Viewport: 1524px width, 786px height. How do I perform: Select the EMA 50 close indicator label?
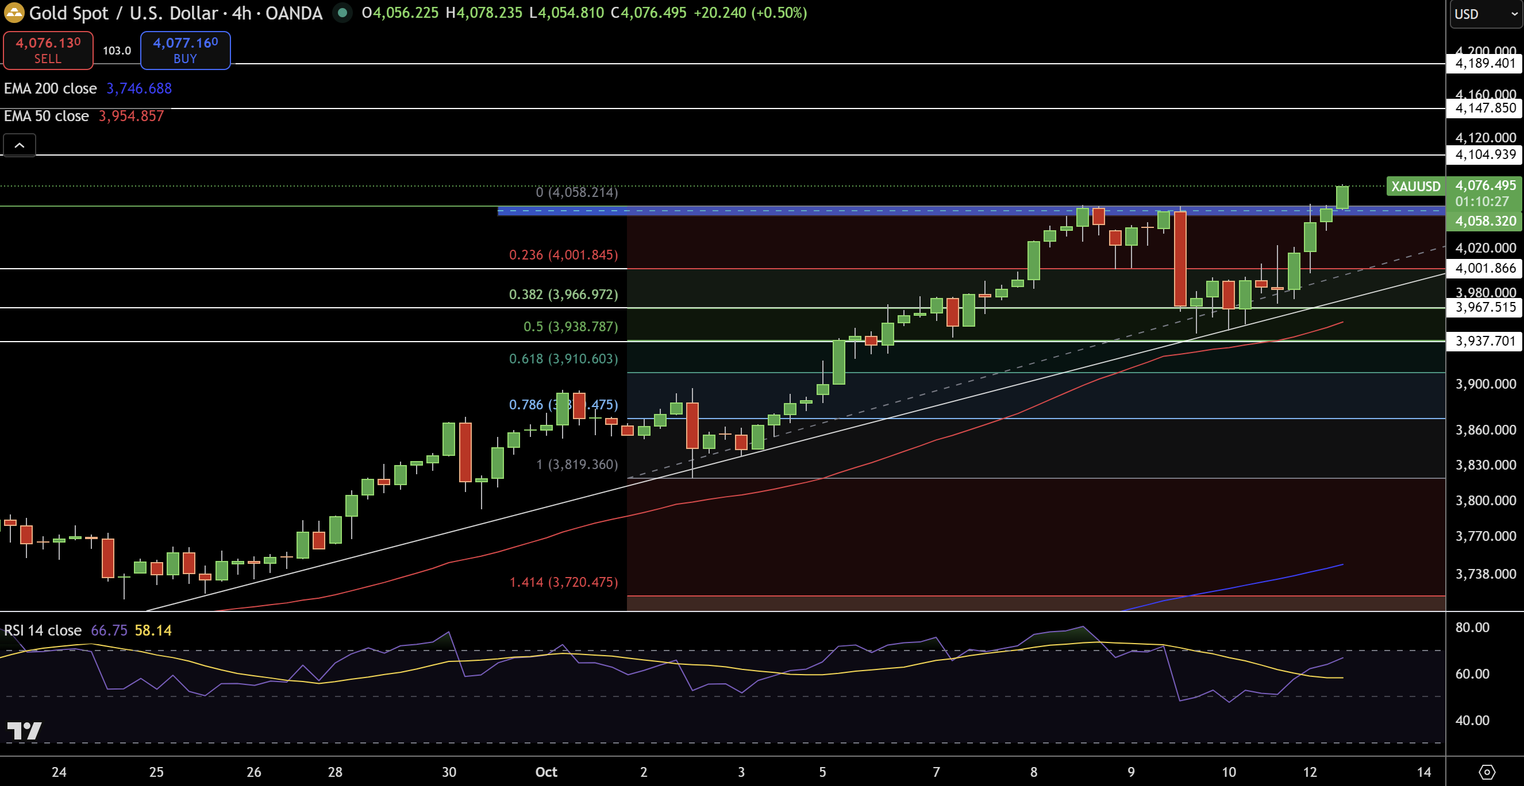[46, 116]
